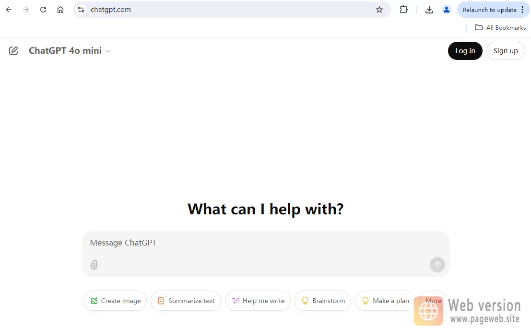This screenshot has width=531, height=328.
Task: Click the new chat compose icon
Action: pyautogui.click(x=13, y=51)
